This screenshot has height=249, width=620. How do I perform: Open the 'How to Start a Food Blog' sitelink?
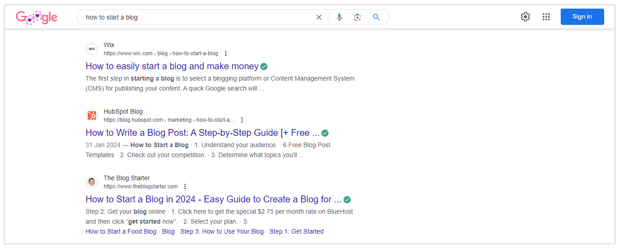click(x=121, y=231)
